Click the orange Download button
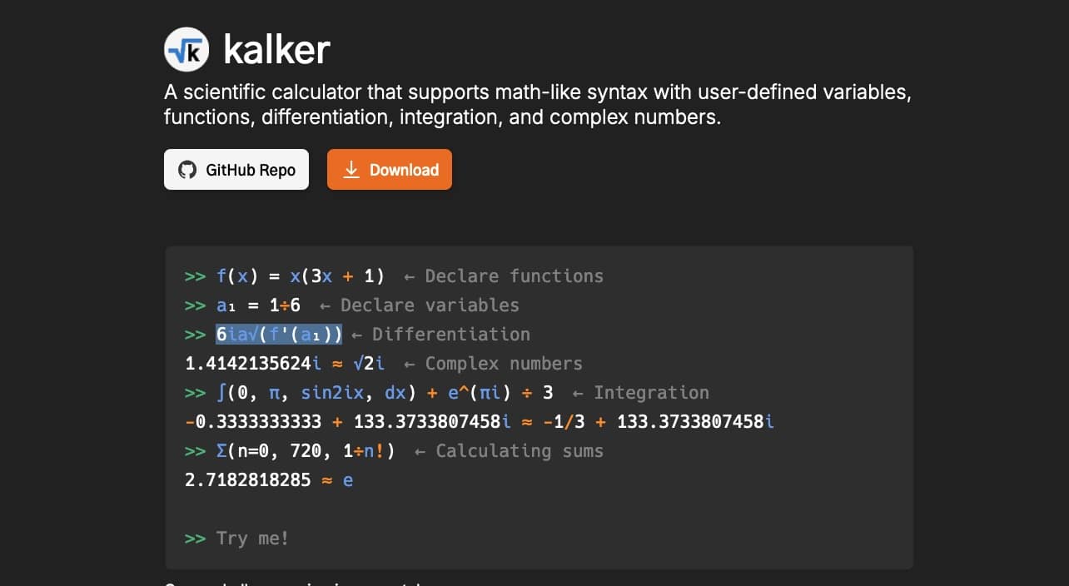Image resolution: width=1069 pixels, height=586 pixels. (x=390, y=170)
